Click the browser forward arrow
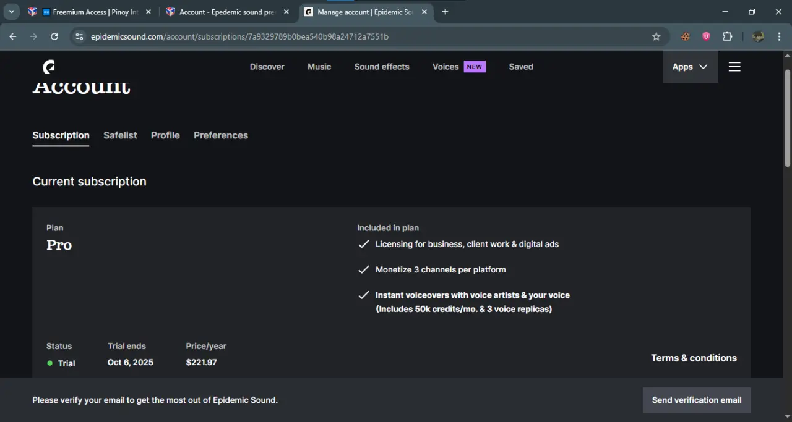The image size is (792, 422). 33,36
